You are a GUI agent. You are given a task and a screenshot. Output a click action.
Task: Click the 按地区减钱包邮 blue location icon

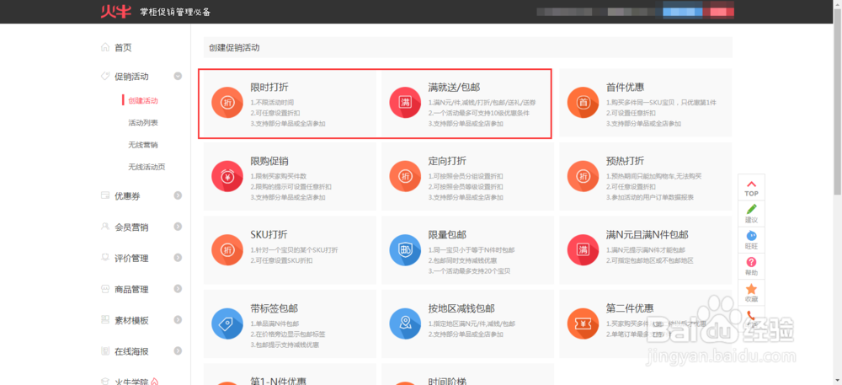point(405,324)
